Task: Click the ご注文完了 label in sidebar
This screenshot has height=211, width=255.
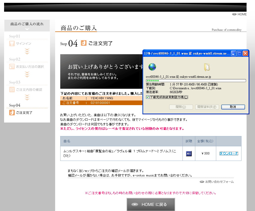Action: (24, 113)
